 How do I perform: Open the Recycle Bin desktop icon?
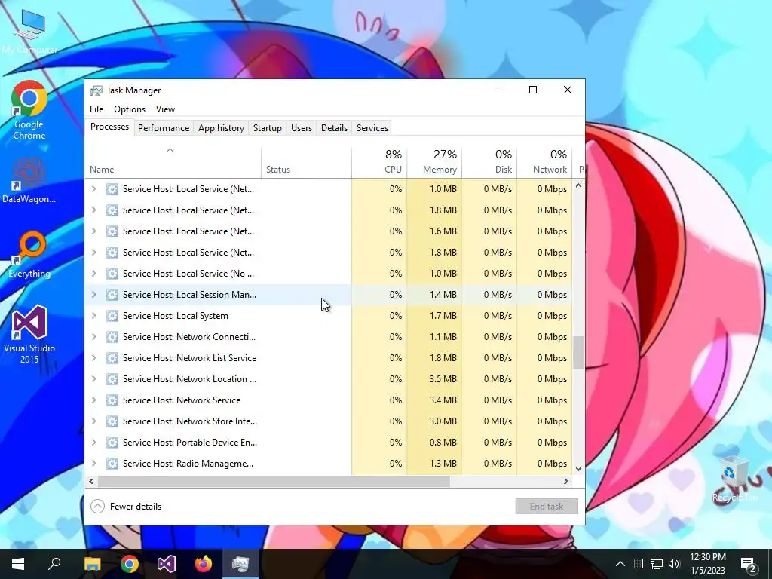(x=734, y=479)
